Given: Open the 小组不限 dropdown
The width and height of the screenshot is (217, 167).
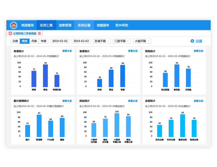Looking at the screenshot, I should [142, 41].
